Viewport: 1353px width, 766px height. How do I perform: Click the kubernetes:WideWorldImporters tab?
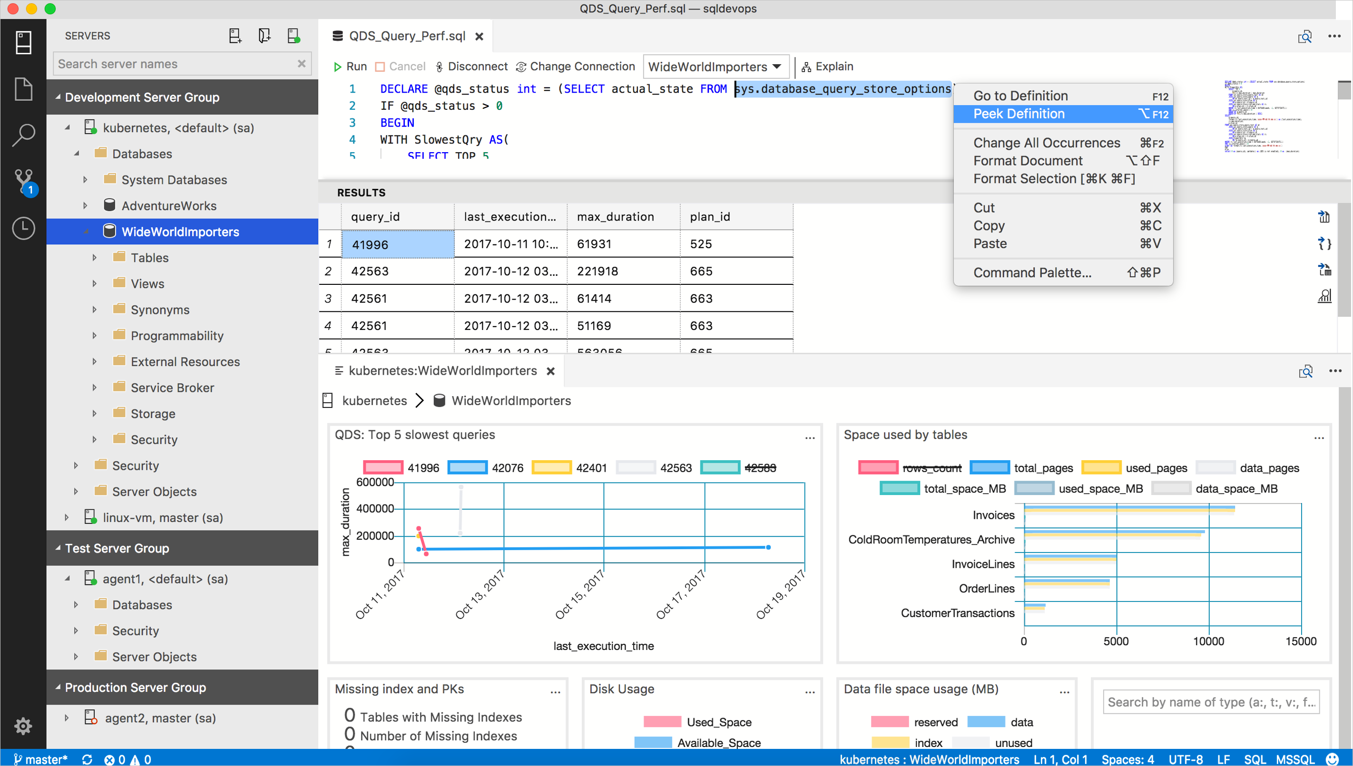pyautogui.click(x=443, y=370)
